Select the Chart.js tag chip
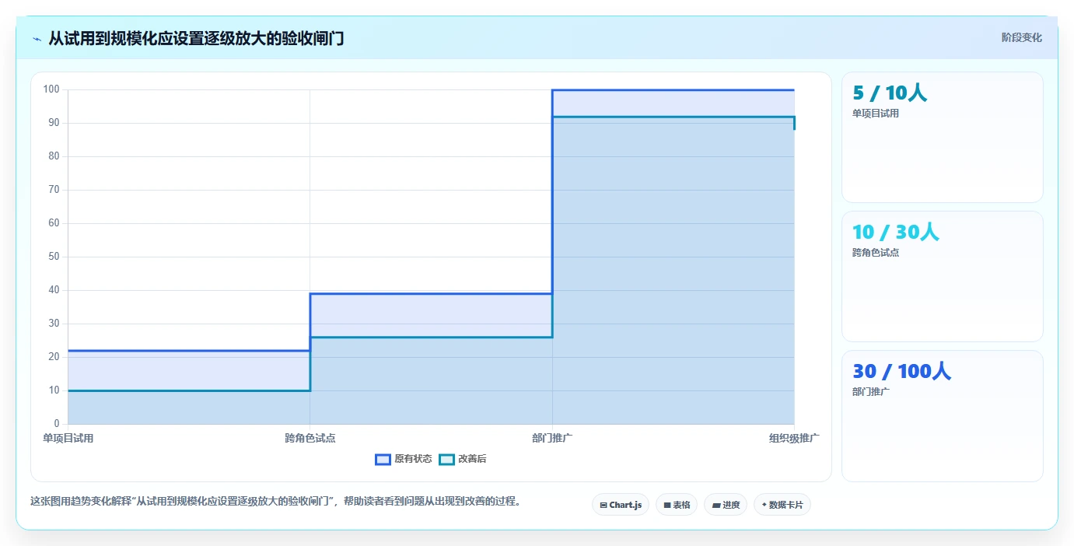 click(621, 505)
